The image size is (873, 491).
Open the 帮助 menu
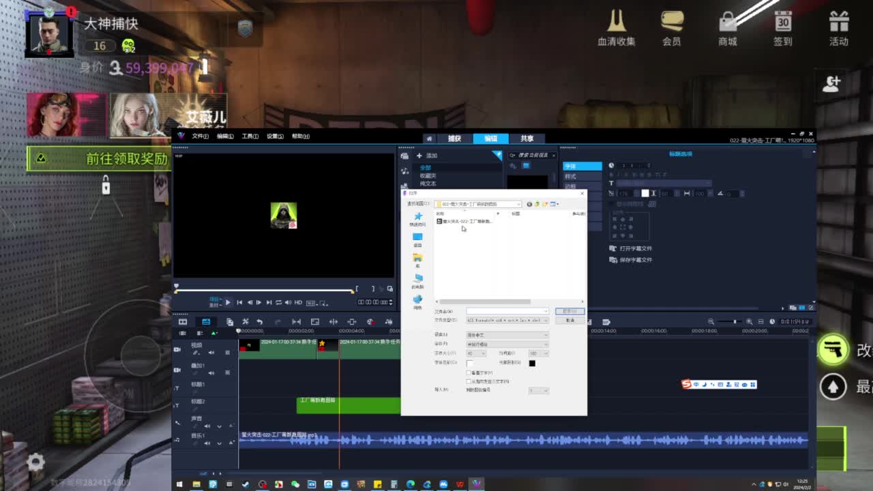301,136
